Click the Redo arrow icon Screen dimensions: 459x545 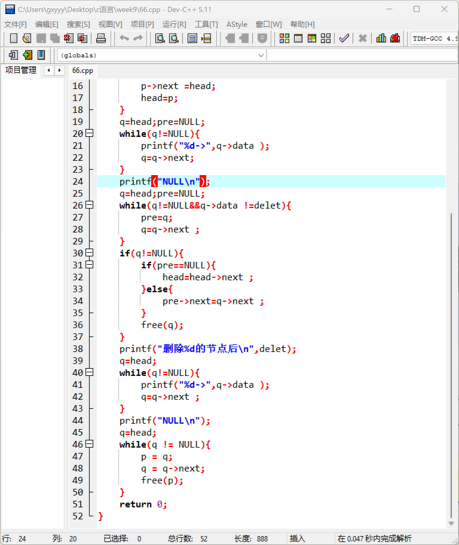[x=138, y=38]
